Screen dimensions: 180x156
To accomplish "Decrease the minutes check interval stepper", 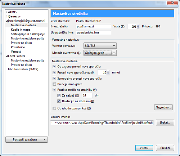I will click(x=108, y=73).
